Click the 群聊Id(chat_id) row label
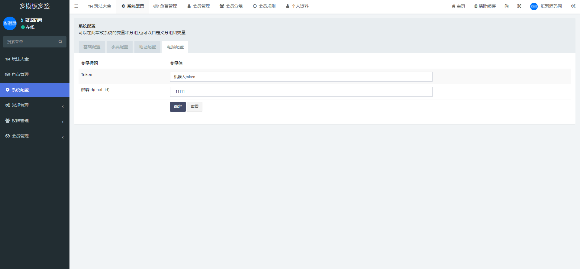The height and width of the screenshot is (269, 580). (x=95, y=90)
